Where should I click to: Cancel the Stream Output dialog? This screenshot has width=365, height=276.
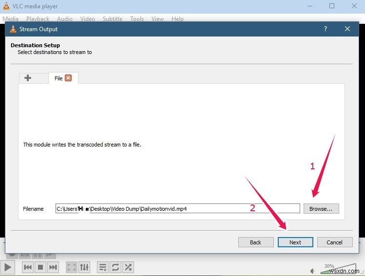coord(334,242)
